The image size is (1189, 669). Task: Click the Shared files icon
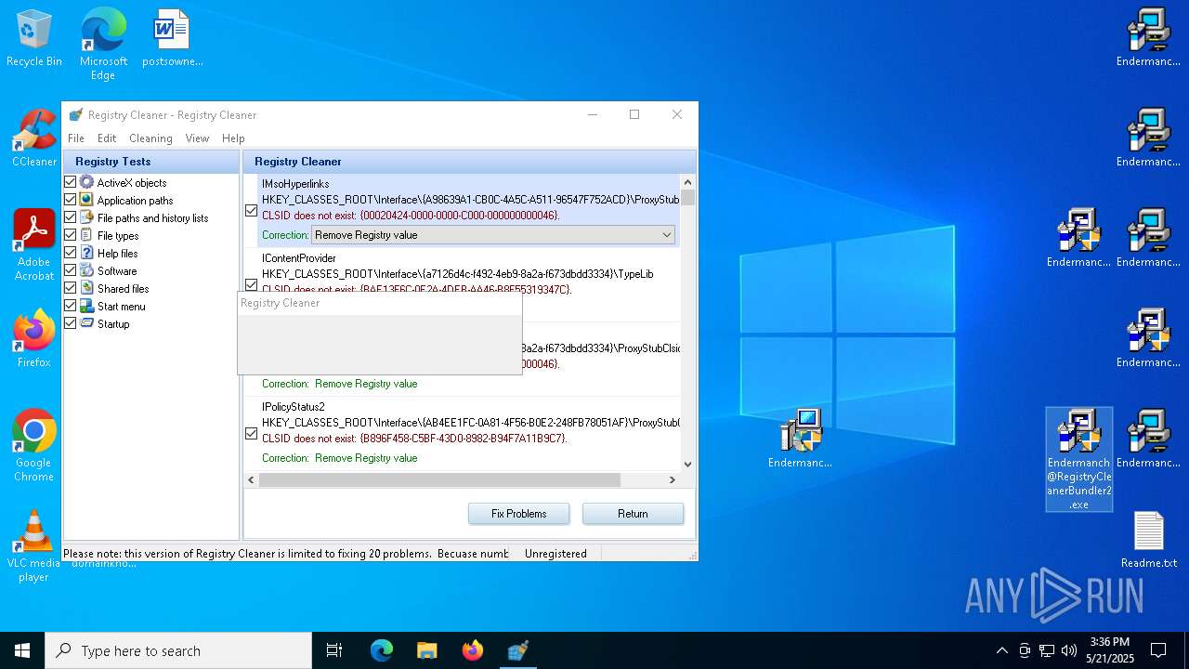click(x=86, y=288)
